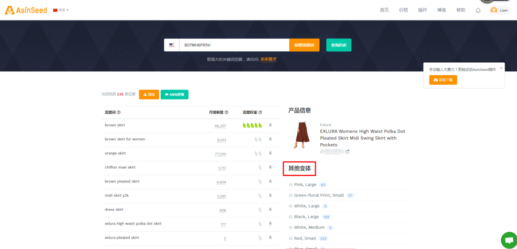This screenshot has width=517, height=249.
Task: Click the 获取流量词 button
Action: 304,45
